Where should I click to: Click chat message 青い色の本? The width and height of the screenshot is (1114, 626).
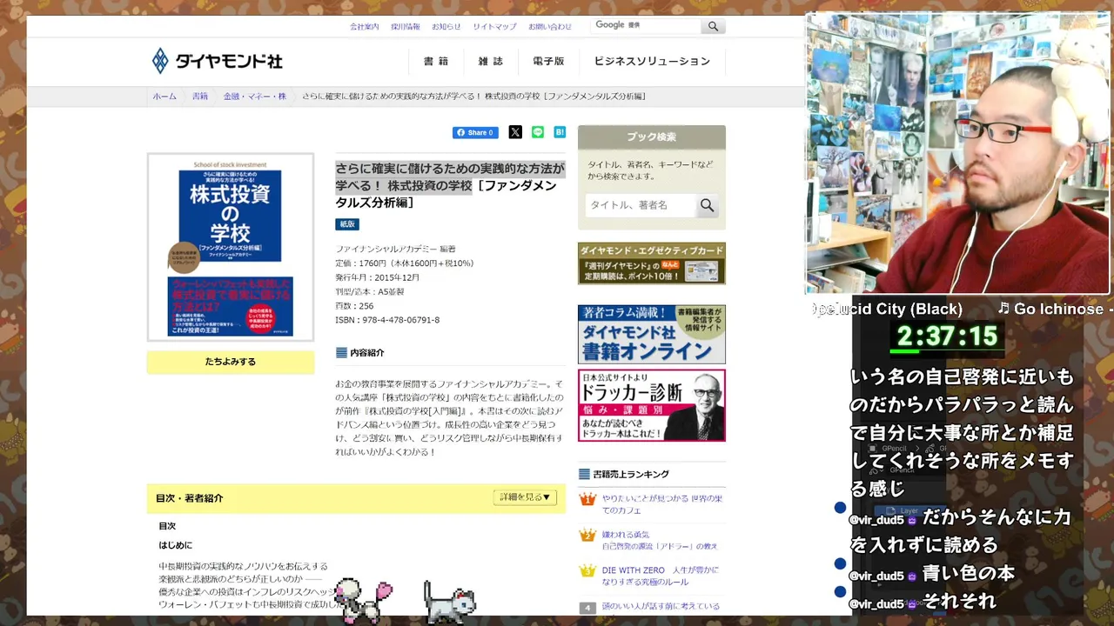(969, 574)
